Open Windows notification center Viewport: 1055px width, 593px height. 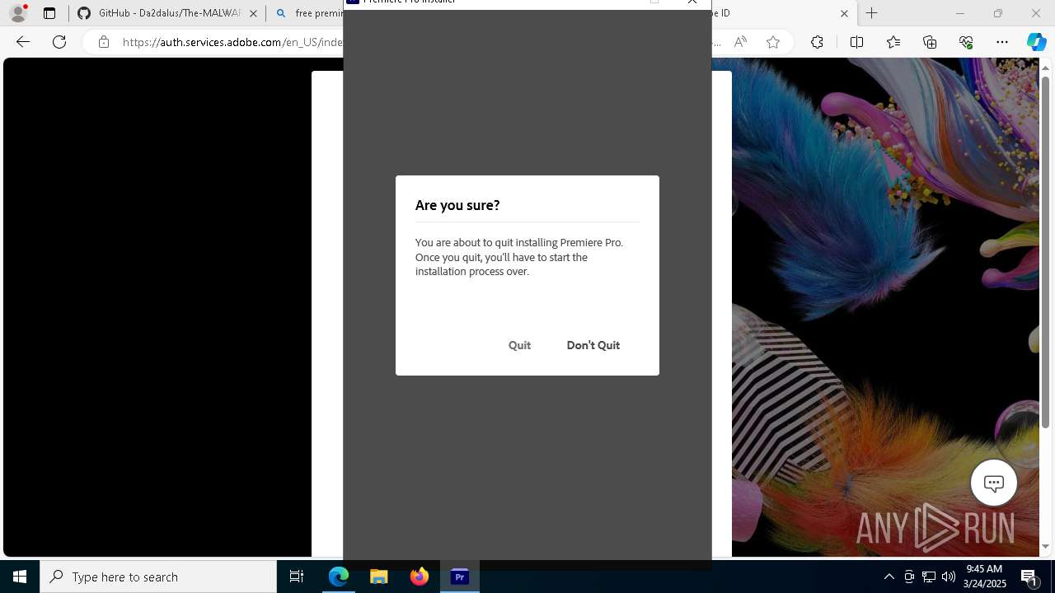[1029, 577]
